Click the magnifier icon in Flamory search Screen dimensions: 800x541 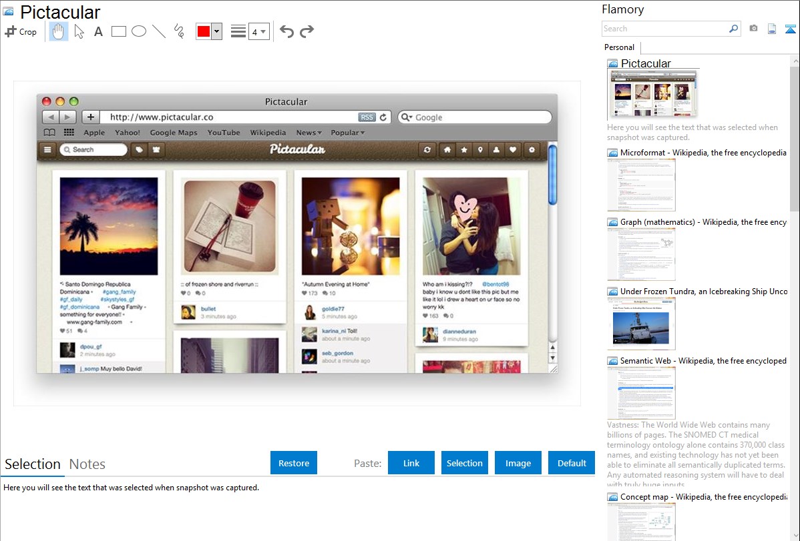733,29
